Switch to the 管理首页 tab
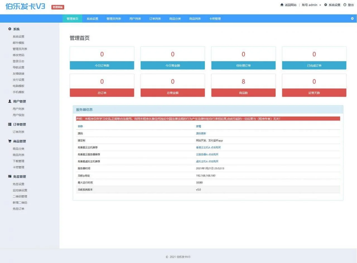Screen dimensions: 357x263 [x=72, y=18]
